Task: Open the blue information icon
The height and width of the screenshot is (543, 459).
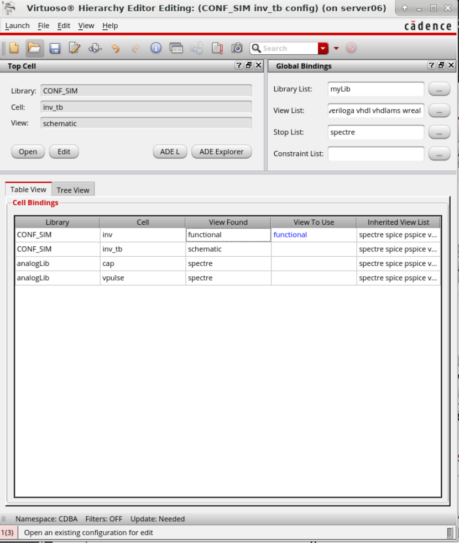Action: pyautogui.click(x=156, y=48)
